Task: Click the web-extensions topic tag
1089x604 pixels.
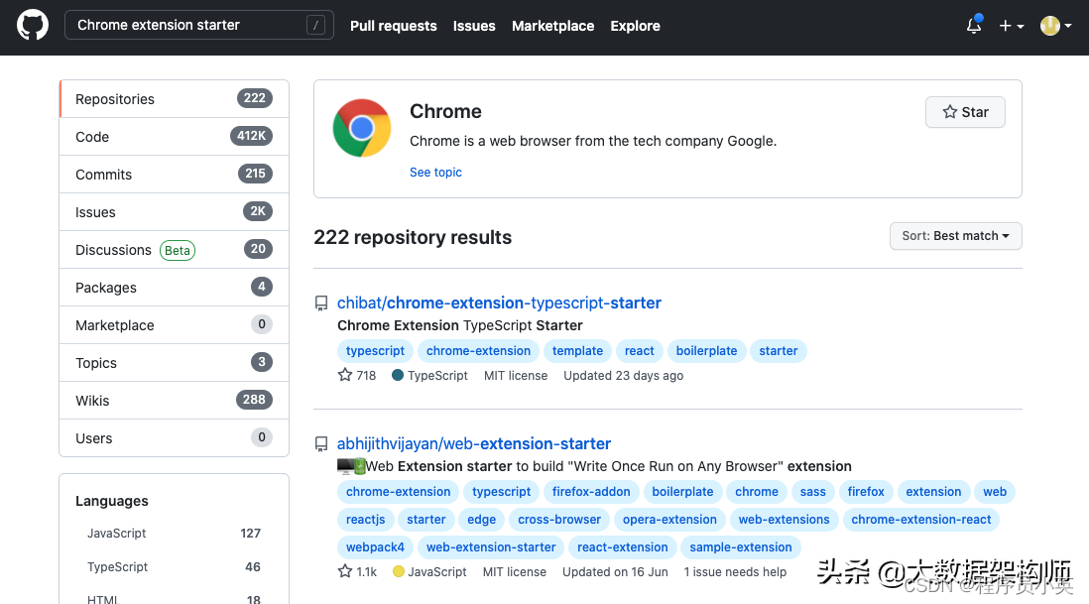Action: (785, 520)
